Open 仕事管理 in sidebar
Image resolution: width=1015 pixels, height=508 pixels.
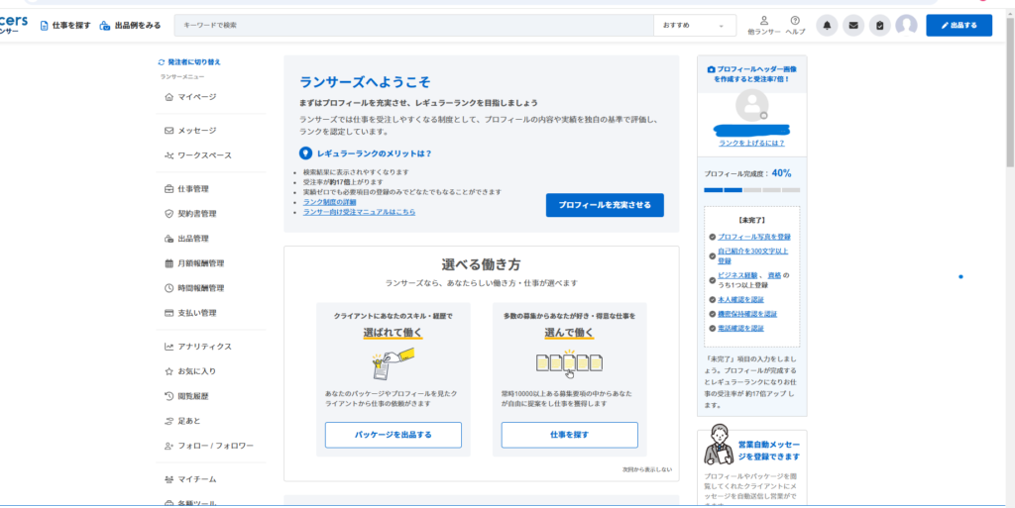193,189
